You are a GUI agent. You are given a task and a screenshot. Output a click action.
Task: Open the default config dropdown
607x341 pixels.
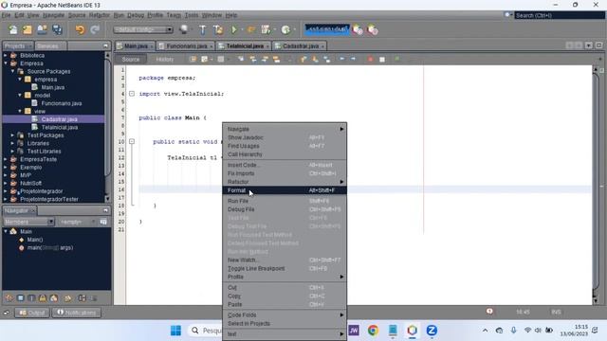[x=143, y=29]
